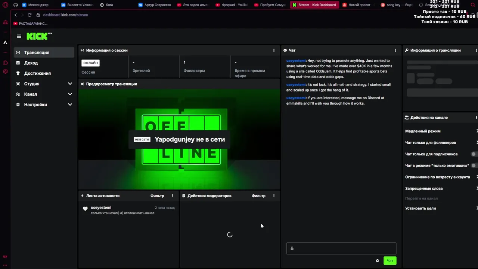The image size is (478, 269).
Task: Open session info panel three-dot menu
Action: (x=274, y=50)
